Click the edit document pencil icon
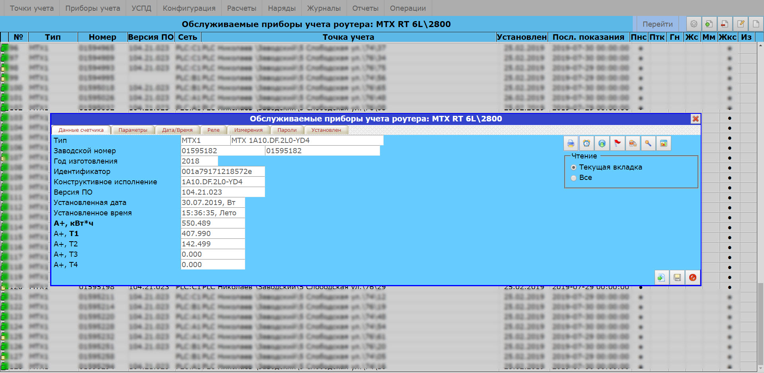Screen dimensions: 764x373 740,24
